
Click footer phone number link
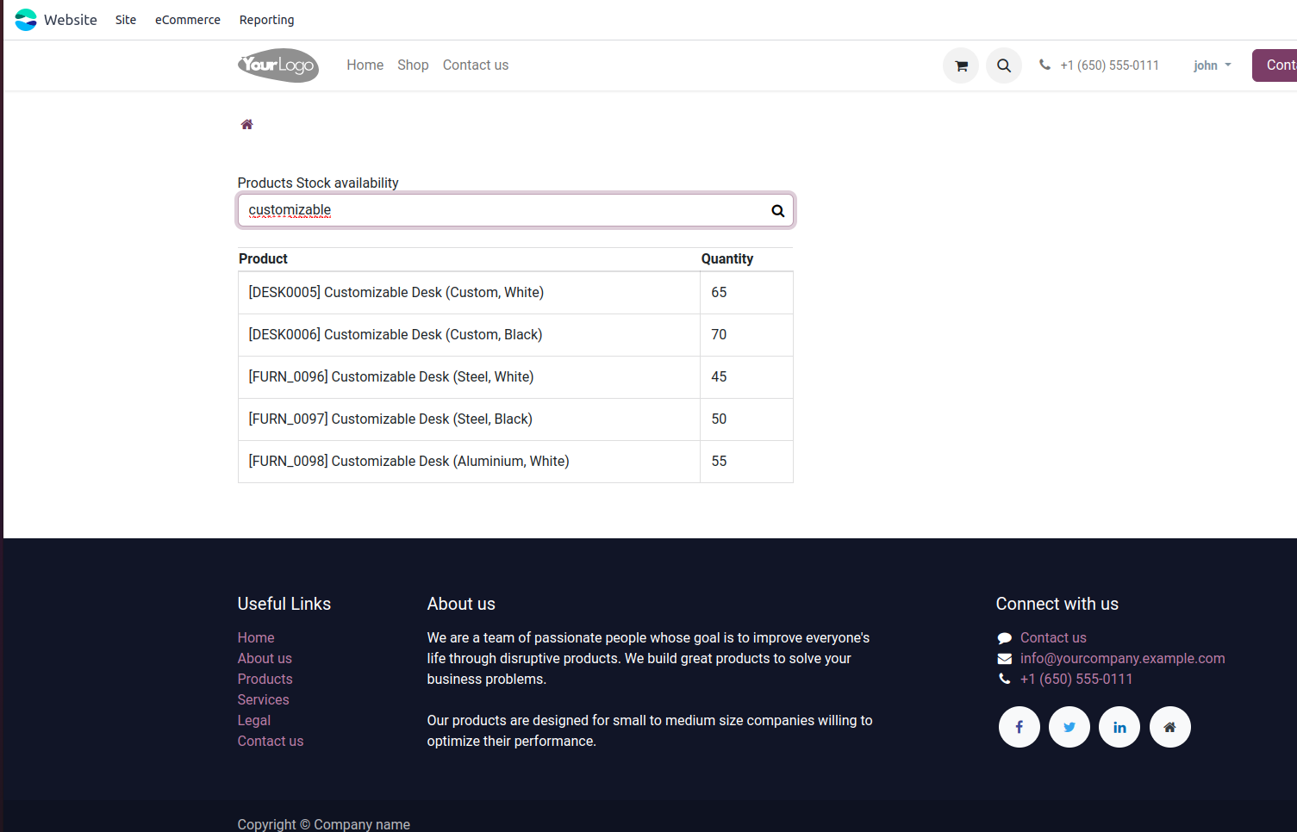coord(1076,680)
